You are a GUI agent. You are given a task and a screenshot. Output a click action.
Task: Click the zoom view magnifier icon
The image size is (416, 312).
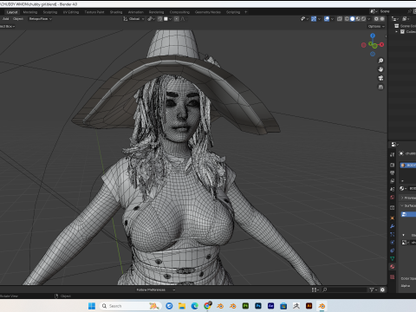380,61
